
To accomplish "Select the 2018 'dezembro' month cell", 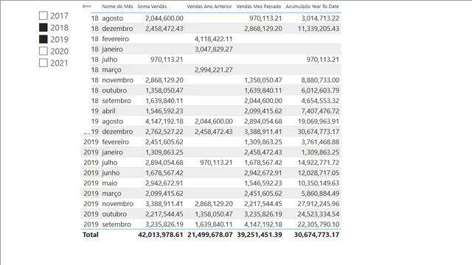I will tap(117, 29).
